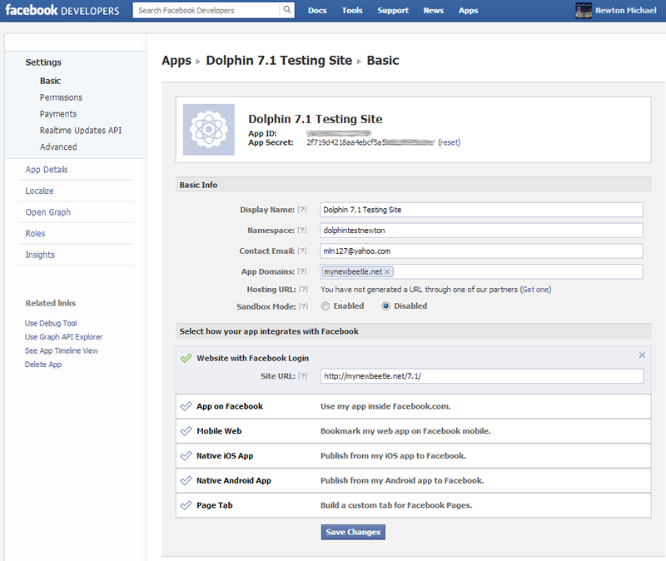Open the Docs menu item
666x561 pixels.
[317, 11]
